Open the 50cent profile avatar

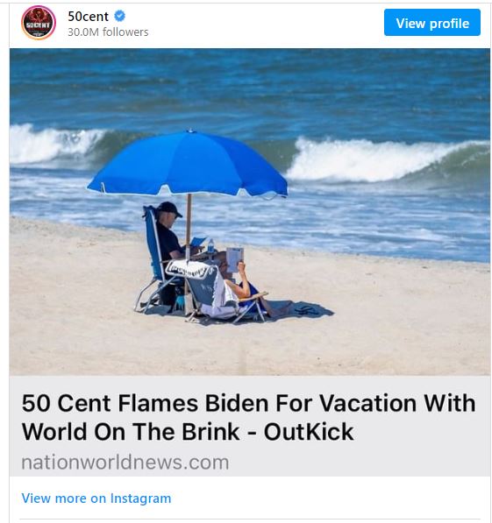(39, 23)
